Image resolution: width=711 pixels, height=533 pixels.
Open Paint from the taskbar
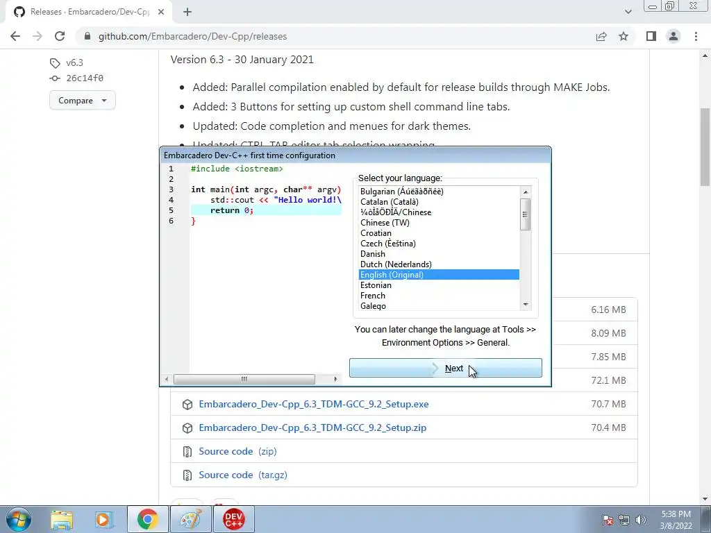coord(191,519)
